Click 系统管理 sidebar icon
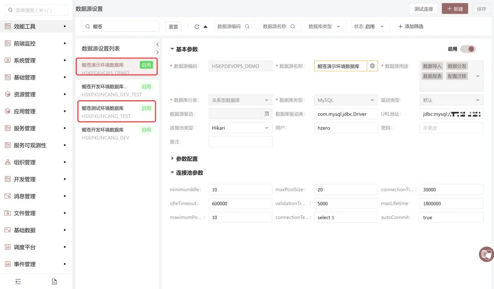 8,60
